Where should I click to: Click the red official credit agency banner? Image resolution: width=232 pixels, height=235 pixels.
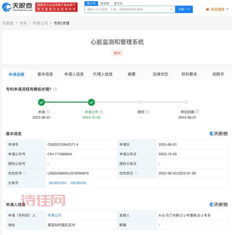(56, 7)
